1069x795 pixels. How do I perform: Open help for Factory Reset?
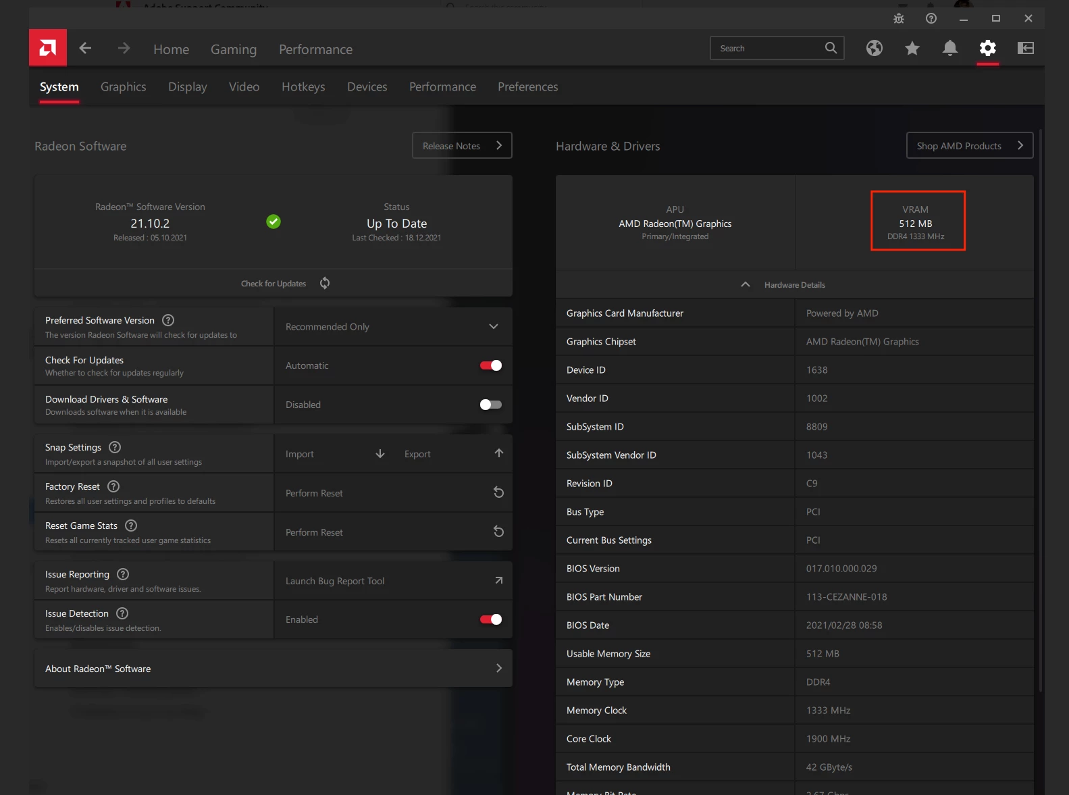coord(113,486)
